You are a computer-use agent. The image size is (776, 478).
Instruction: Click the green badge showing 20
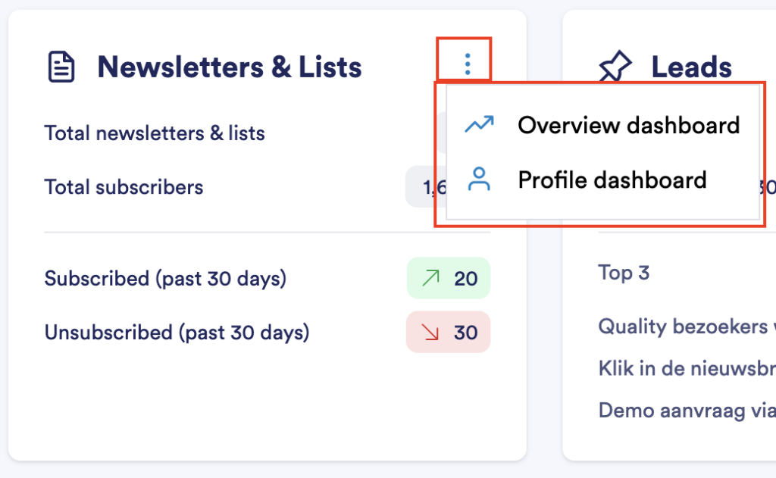[449, 279]
